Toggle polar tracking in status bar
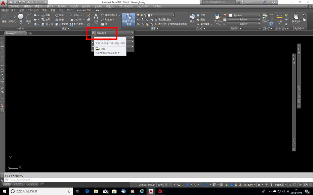The width and height of the screenshot is (313, 195). (x=188, y=185)
